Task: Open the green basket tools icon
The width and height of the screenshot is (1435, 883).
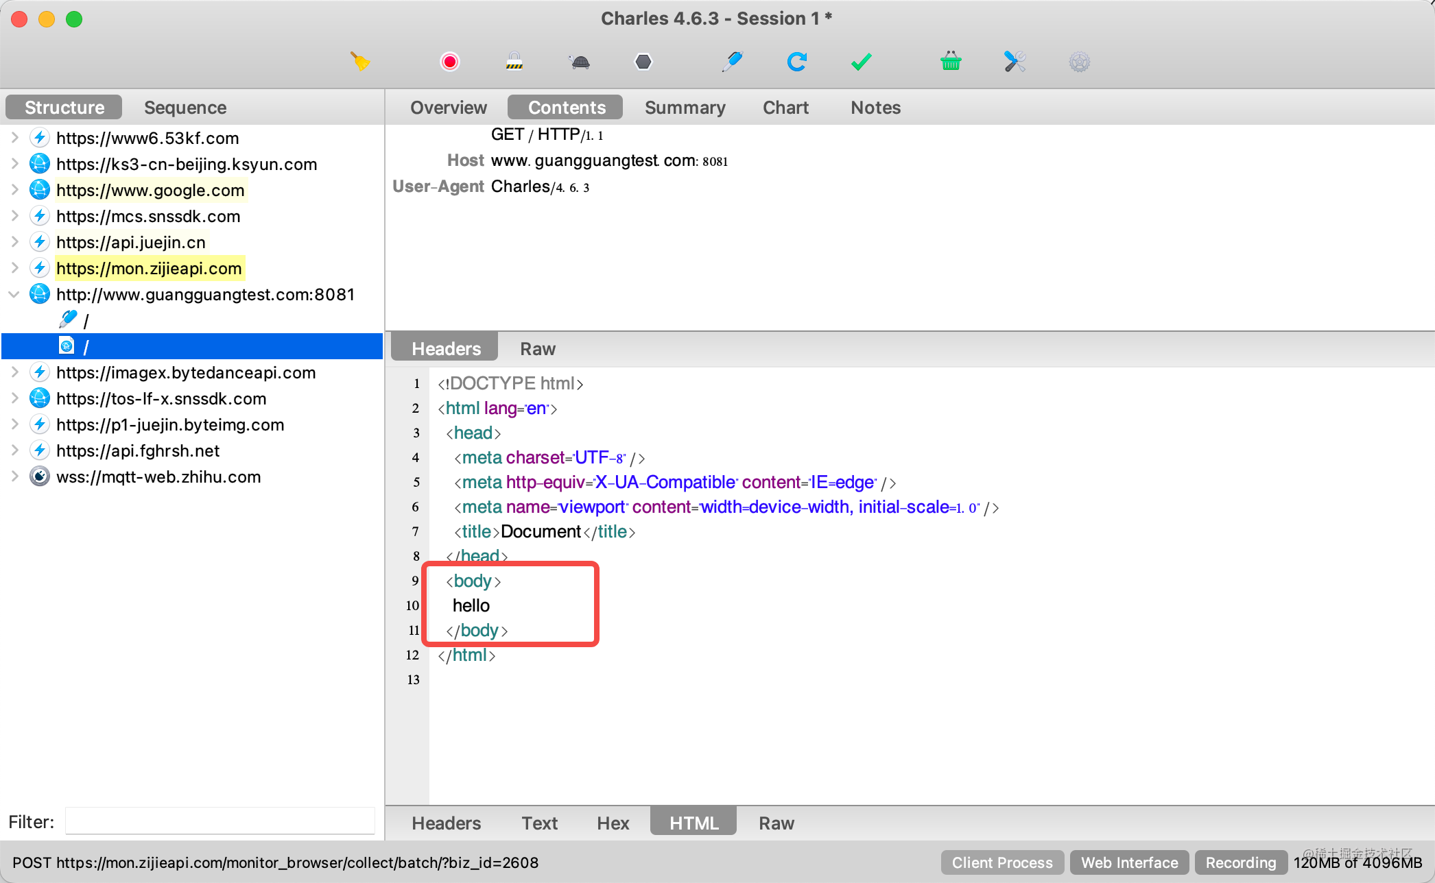Action: (951, 62)
